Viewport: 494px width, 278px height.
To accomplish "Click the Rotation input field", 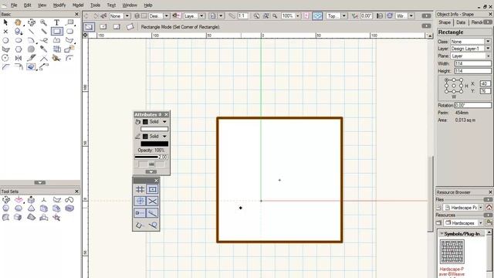I will tap(472, 105).
